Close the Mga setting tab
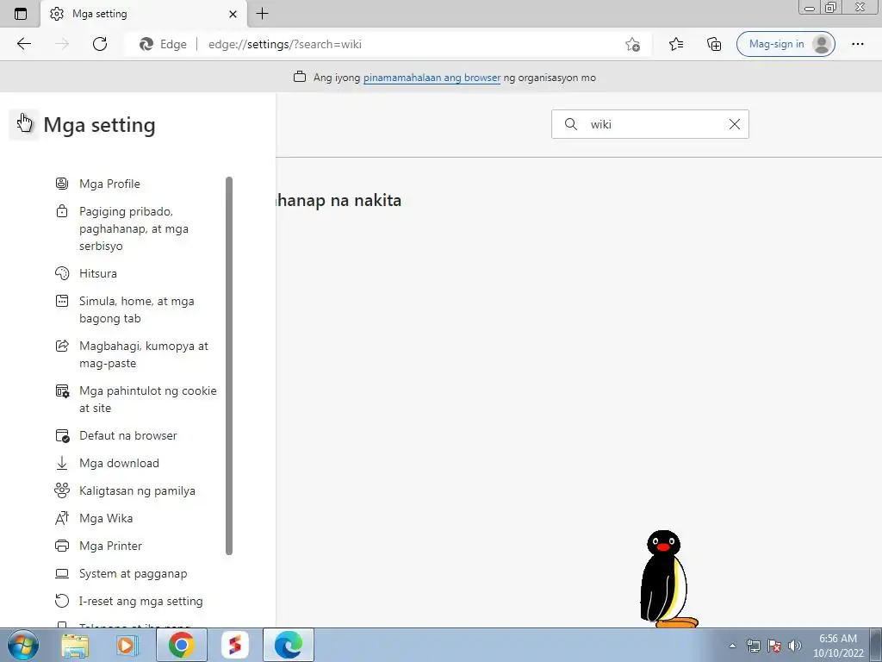 pos(233,14)
